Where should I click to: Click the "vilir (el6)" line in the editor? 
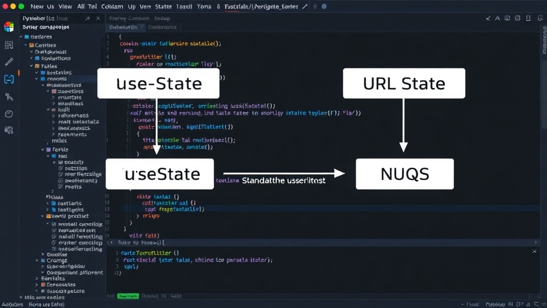point(144,236)
